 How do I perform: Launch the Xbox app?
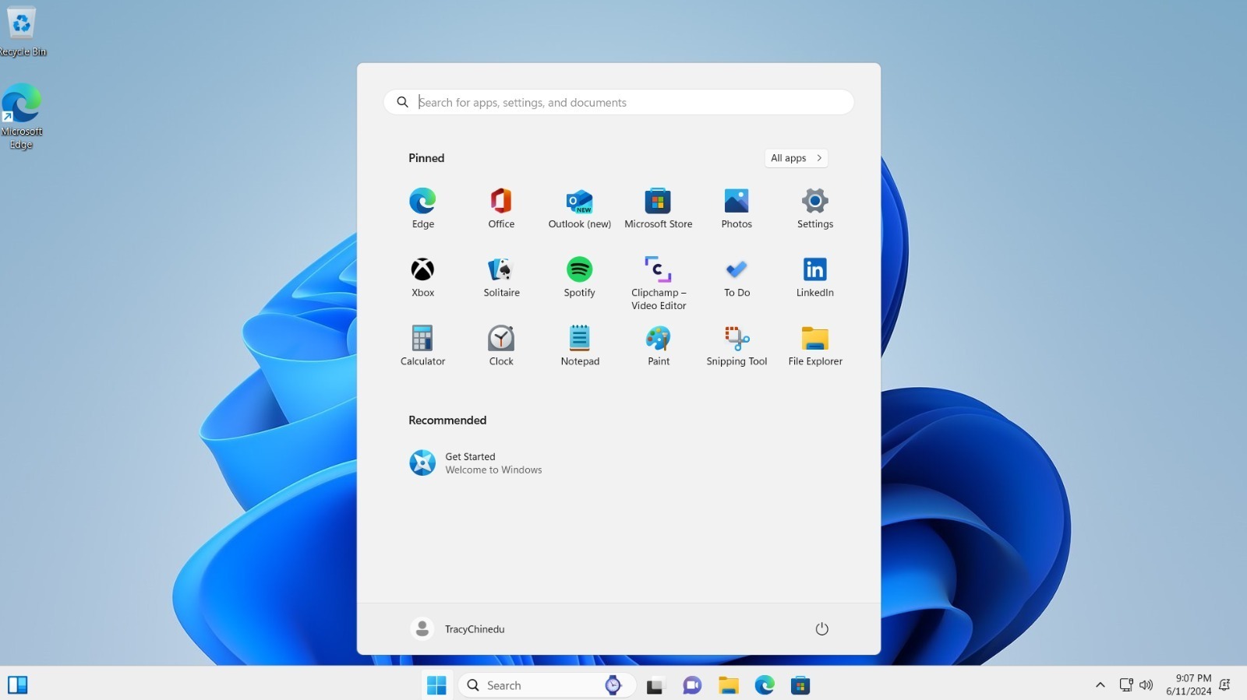422,277
